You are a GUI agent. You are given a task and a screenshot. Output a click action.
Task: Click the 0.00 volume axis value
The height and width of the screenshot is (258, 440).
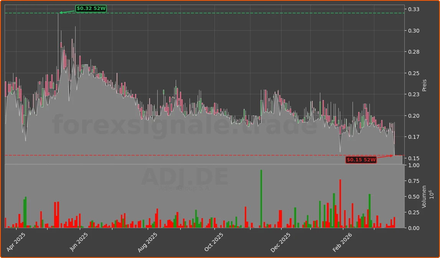[x=414, y=228]
